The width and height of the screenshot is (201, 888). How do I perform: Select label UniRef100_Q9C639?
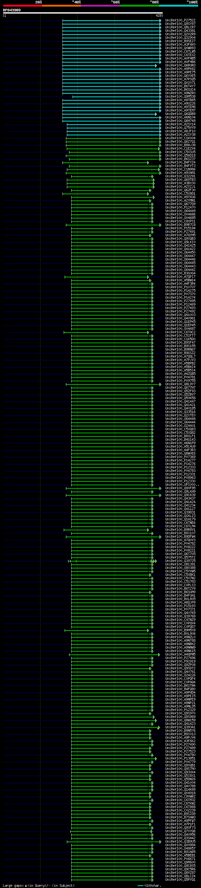(180, 496)
